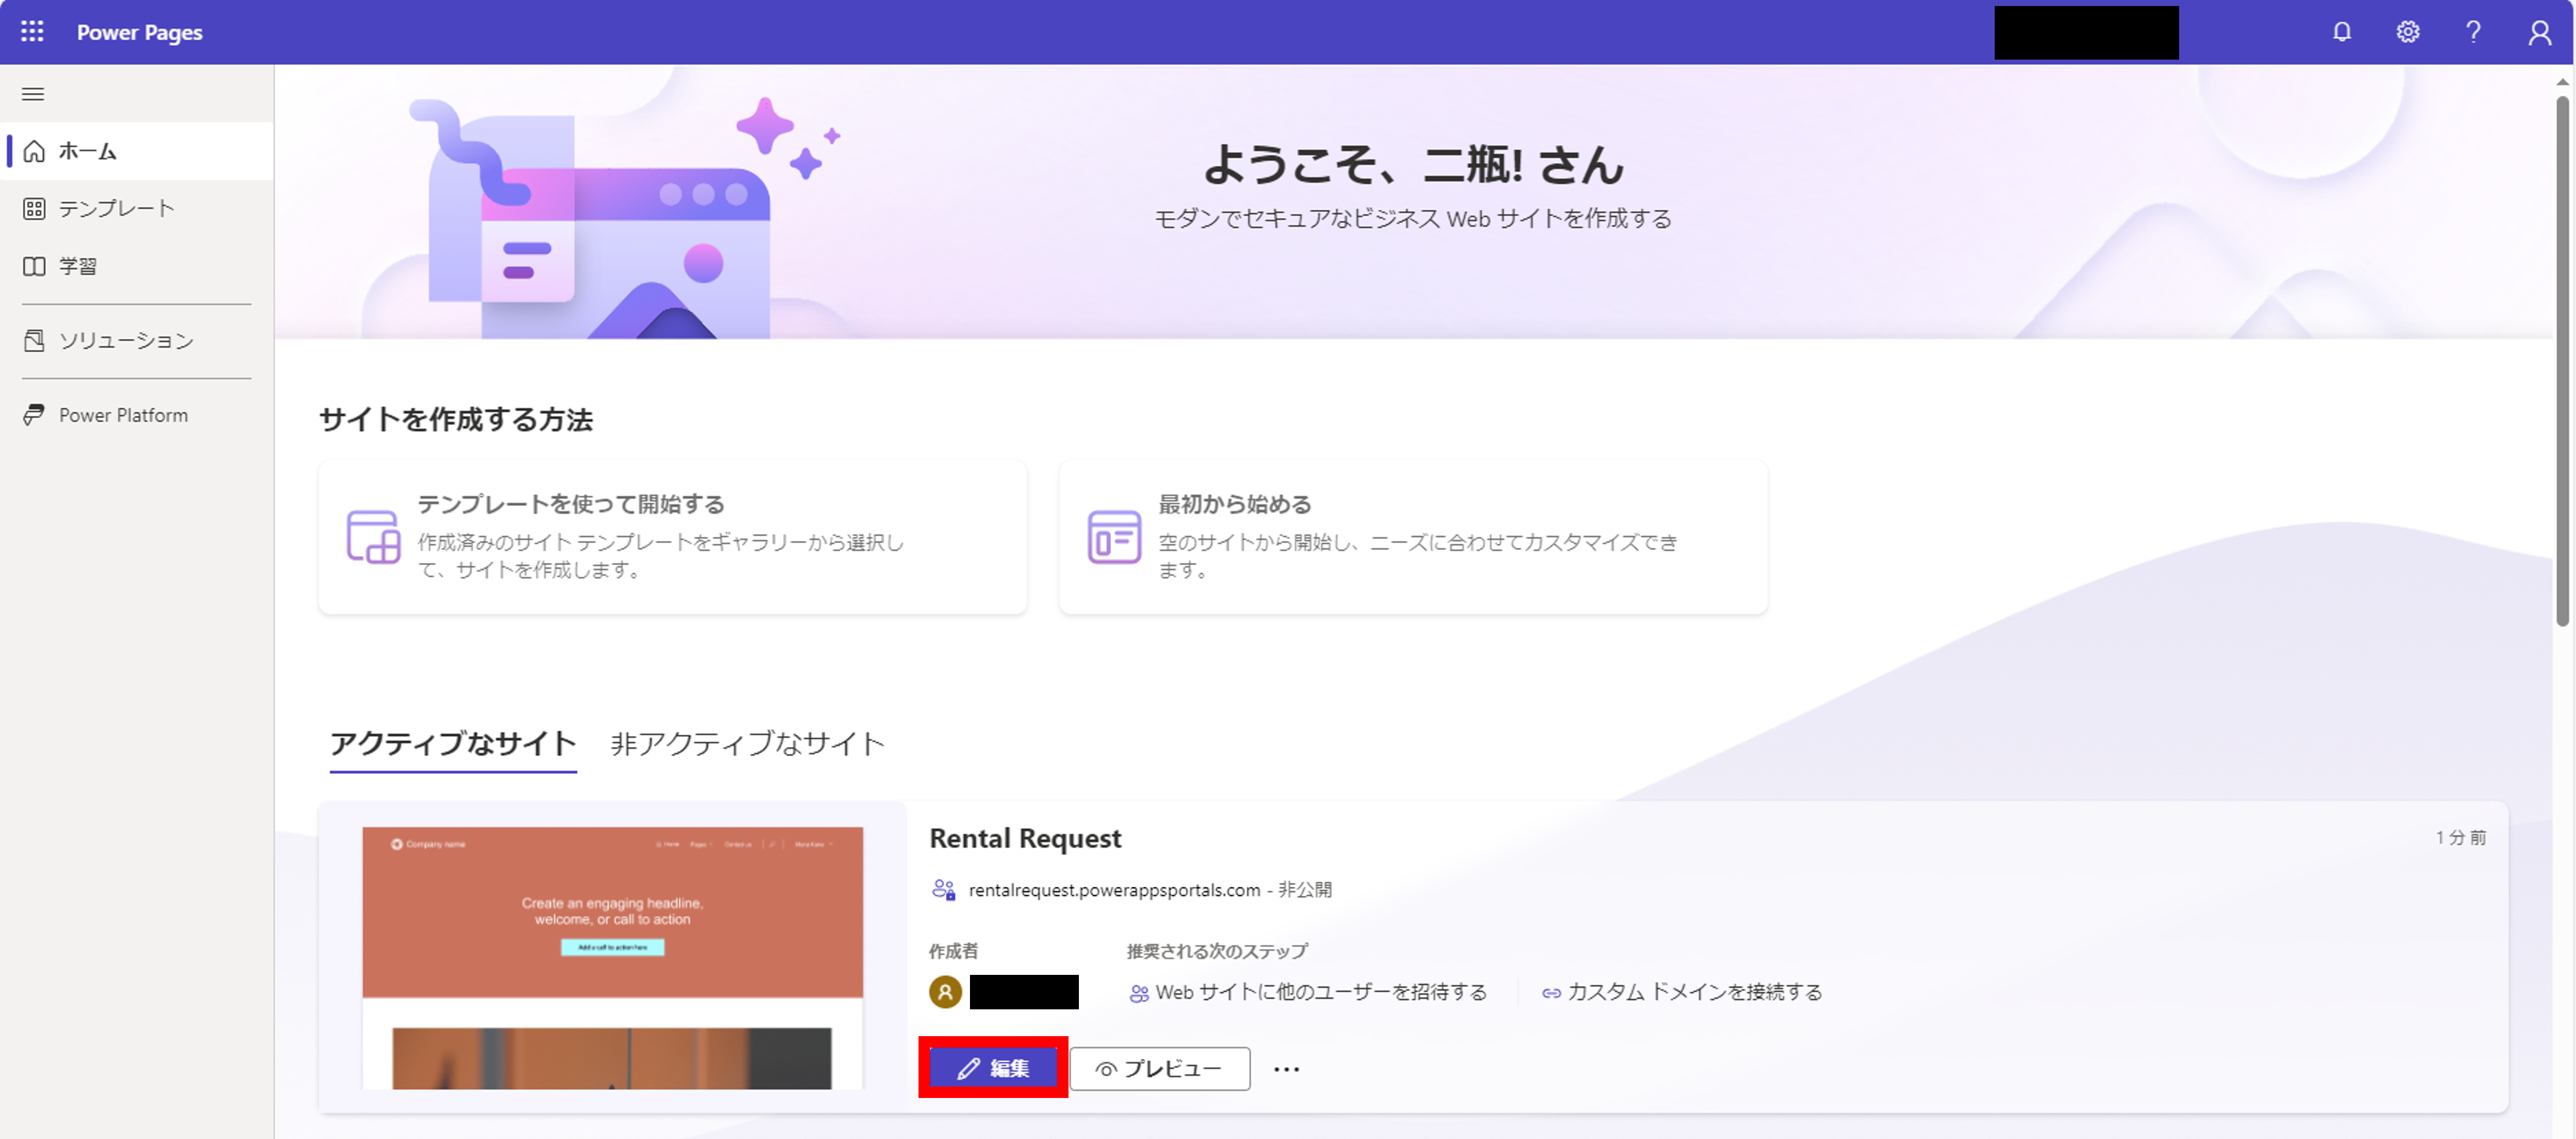Switch to アクティブなサイト tab

pyautogui.click(x=452, y=743)
